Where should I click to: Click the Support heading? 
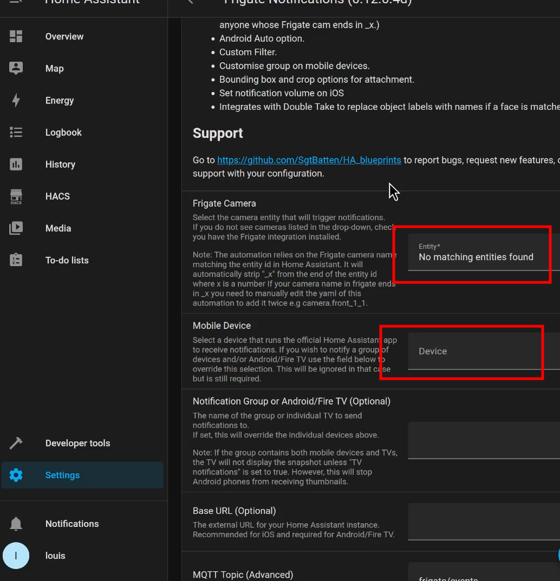[x=218, y=134]
